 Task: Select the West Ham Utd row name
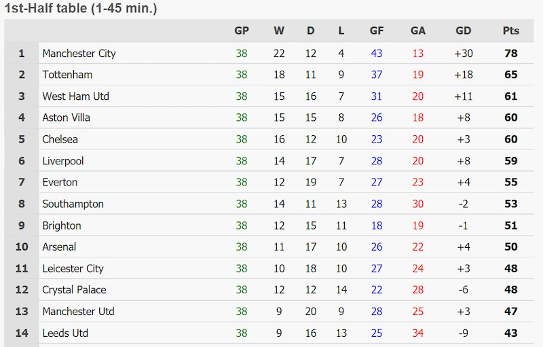coord(75,96)
